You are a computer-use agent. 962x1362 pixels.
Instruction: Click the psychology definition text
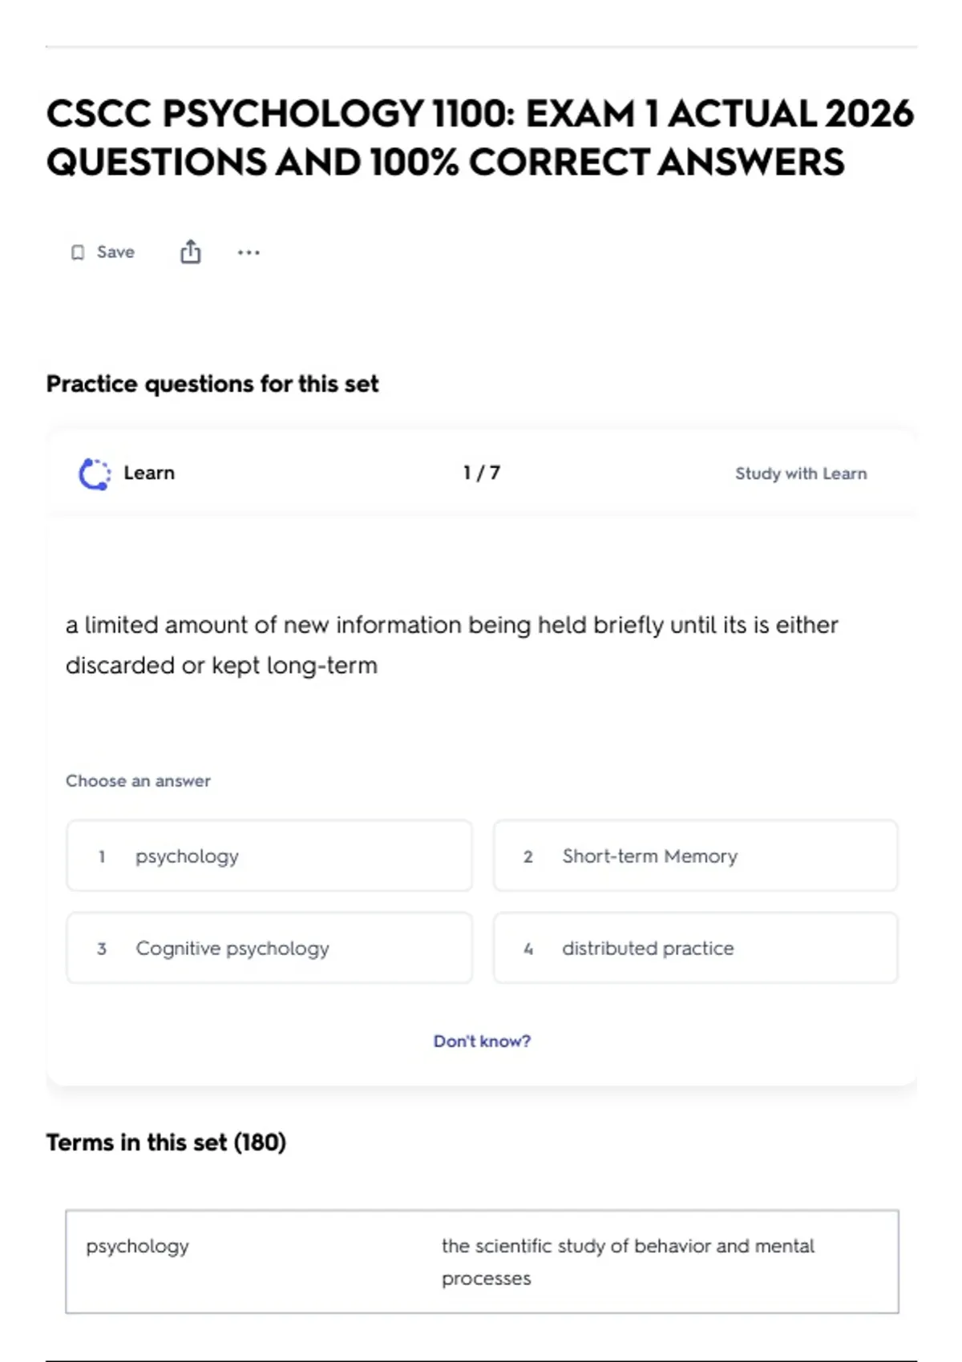coord(628,1262)
